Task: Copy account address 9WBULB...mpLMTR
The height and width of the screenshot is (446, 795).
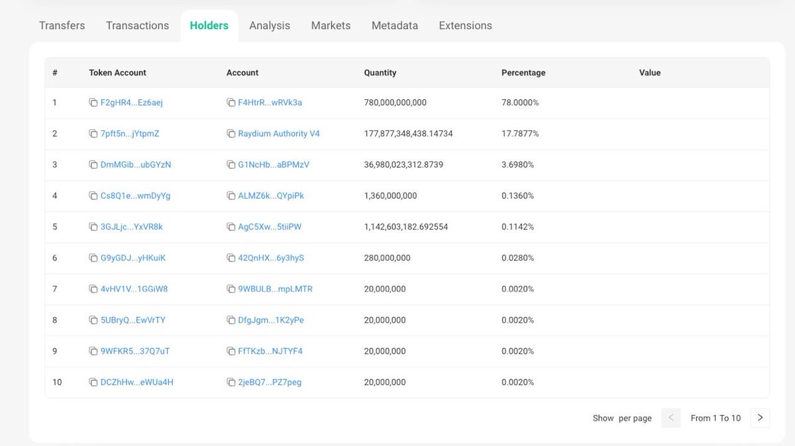Action: [231, 289]
